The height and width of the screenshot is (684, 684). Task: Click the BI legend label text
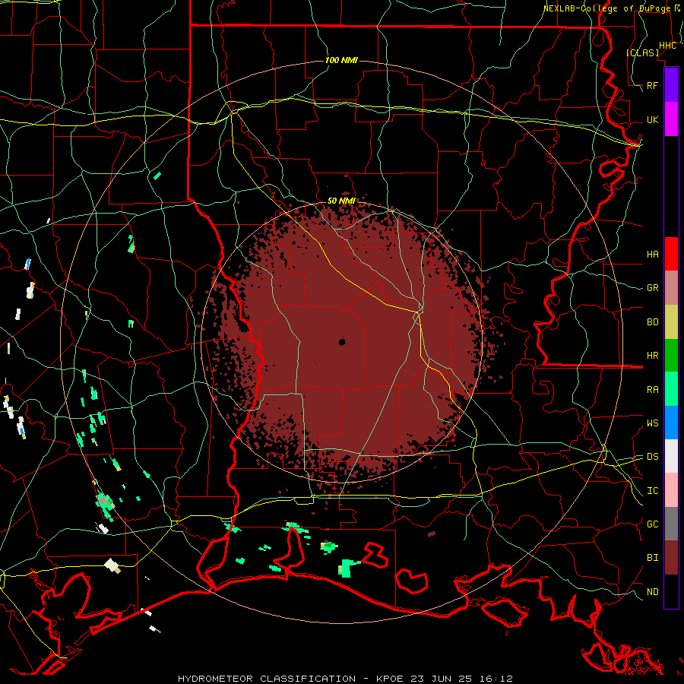pos(653,558)
